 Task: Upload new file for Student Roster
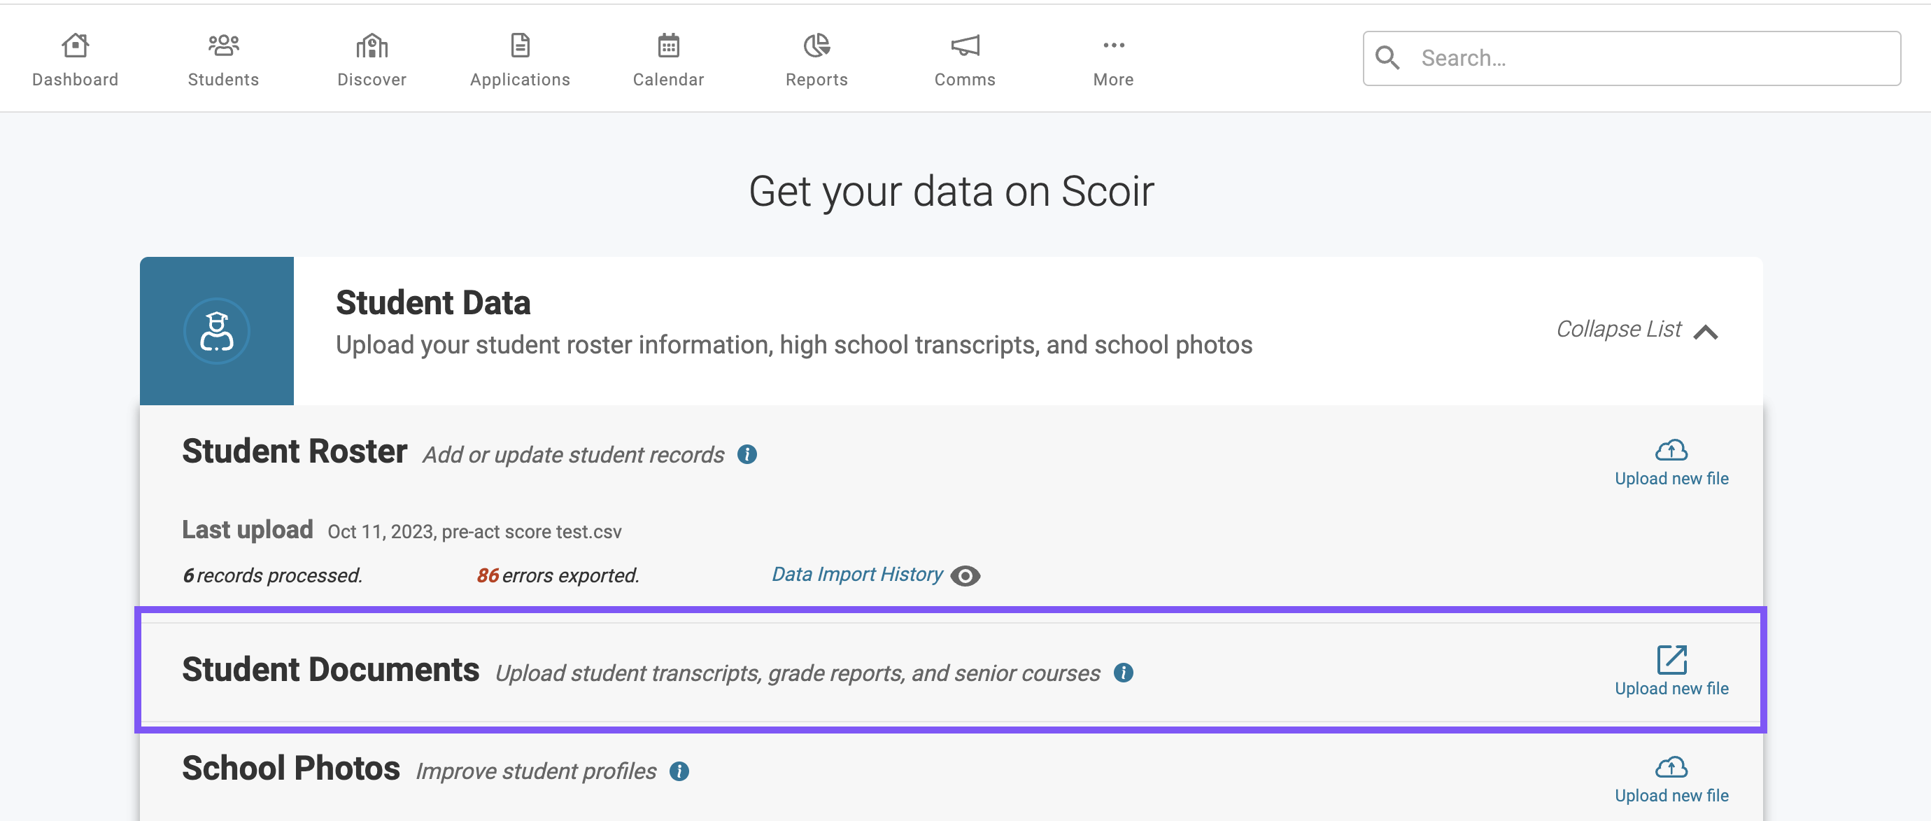[x=1671, y=463]
